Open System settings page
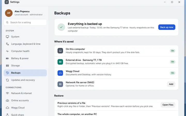The height and width of the screenshot is (116, 186). [x=25, y=37]
